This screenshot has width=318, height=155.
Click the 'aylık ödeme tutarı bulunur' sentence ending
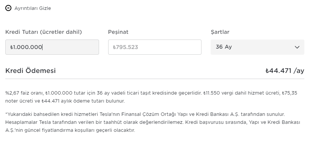click(93, 101)
